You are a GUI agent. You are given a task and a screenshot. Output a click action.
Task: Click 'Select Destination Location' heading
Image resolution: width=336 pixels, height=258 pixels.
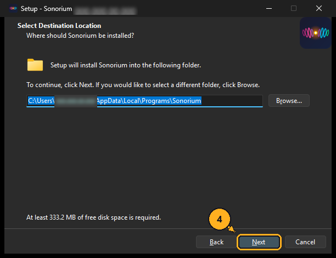59,26
